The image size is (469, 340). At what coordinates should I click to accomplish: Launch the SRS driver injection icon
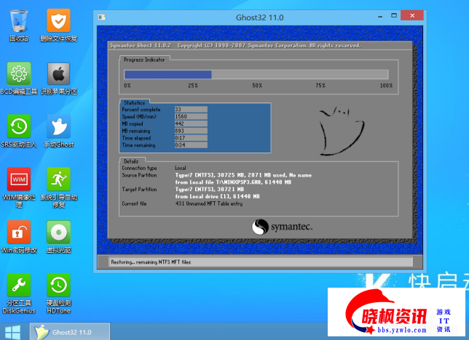pyautogui.click(x=19, y=127)
